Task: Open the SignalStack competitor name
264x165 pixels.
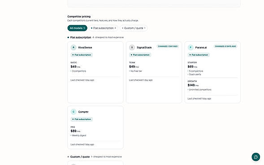Action: (x=144, y=48)
